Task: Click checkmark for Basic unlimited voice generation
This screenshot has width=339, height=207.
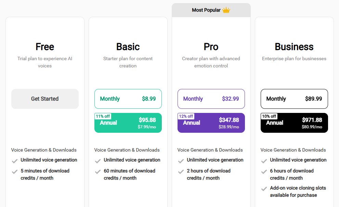Action: (98, 161)
